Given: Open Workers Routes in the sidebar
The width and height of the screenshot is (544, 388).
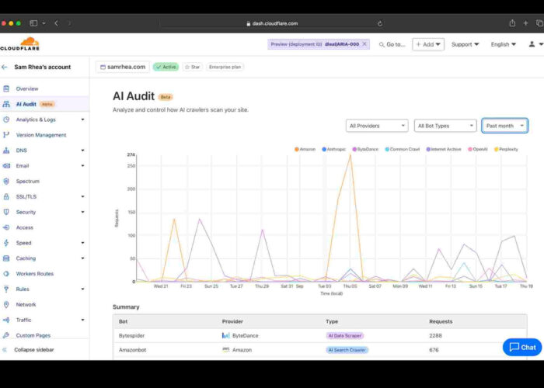Looking at the screenshot, I should coord(35,274).
